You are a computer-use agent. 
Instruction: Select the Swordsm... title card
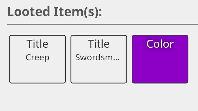pos(99,59)
